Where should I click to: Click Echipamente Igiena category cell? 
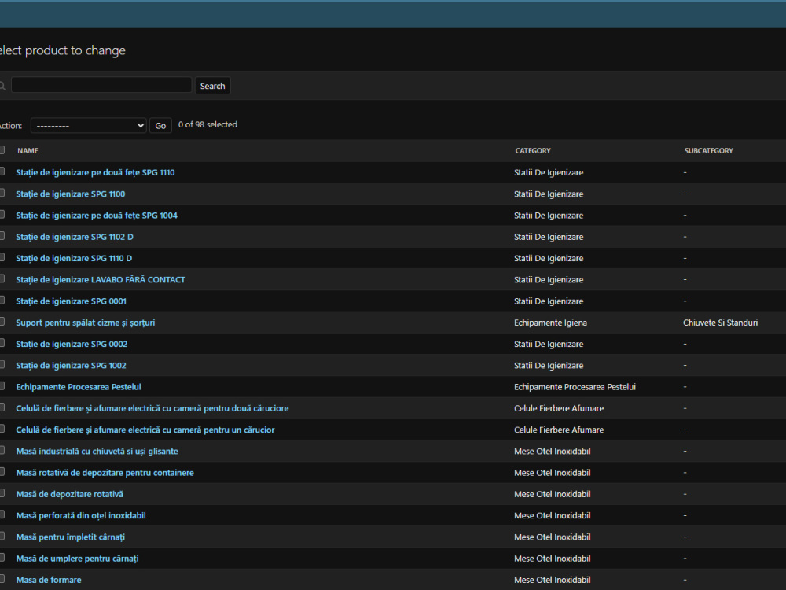click(x=550, y=323)
